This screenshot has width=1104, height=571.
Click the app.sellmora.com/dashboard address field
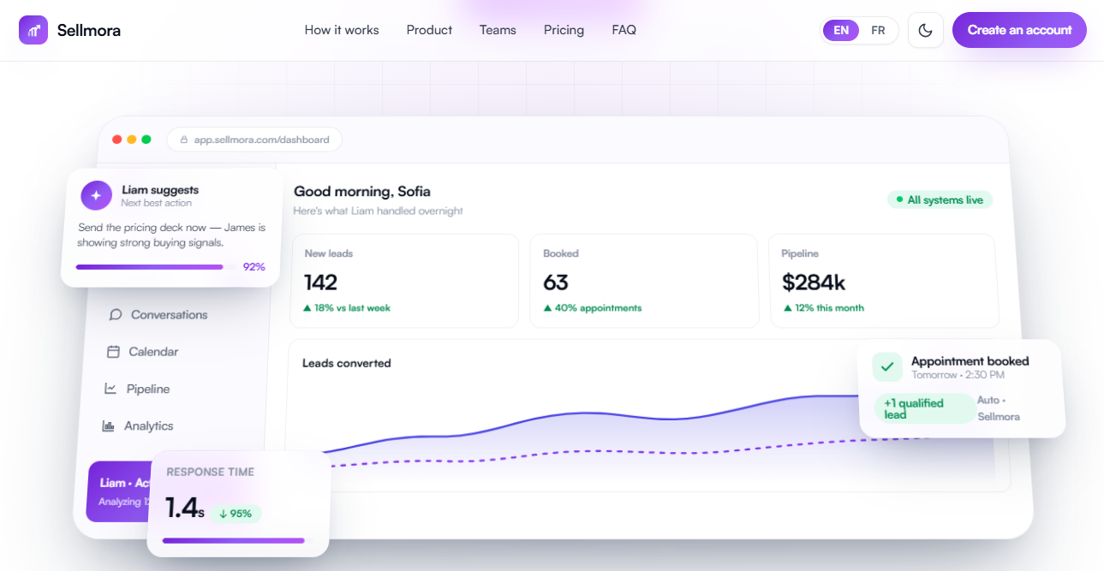pyautogui.click(x=254, y=140)
